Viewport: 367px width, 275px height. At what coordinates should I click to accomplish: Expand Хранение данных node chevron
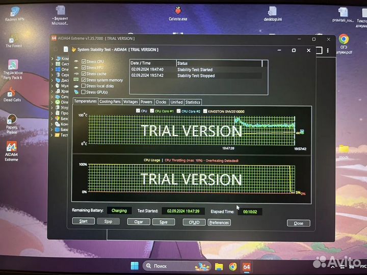(52, 91)
